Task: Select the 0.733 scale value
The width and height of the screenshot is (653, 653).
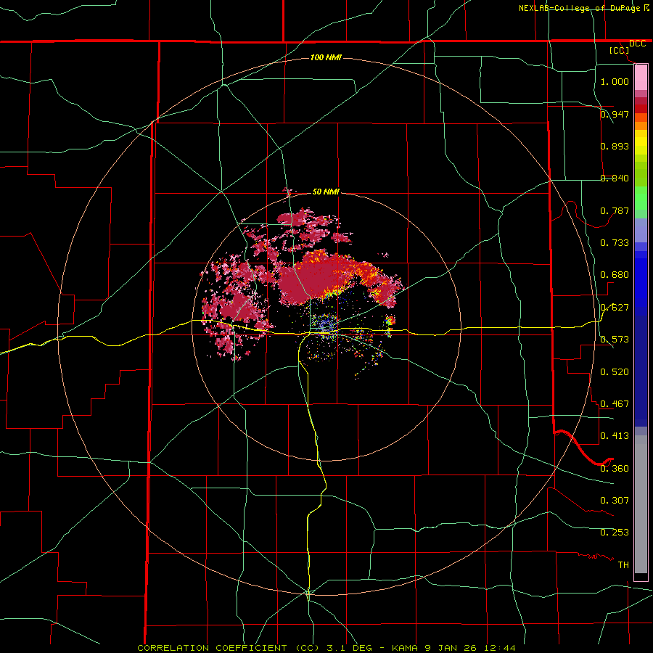Action: point(615,242)
